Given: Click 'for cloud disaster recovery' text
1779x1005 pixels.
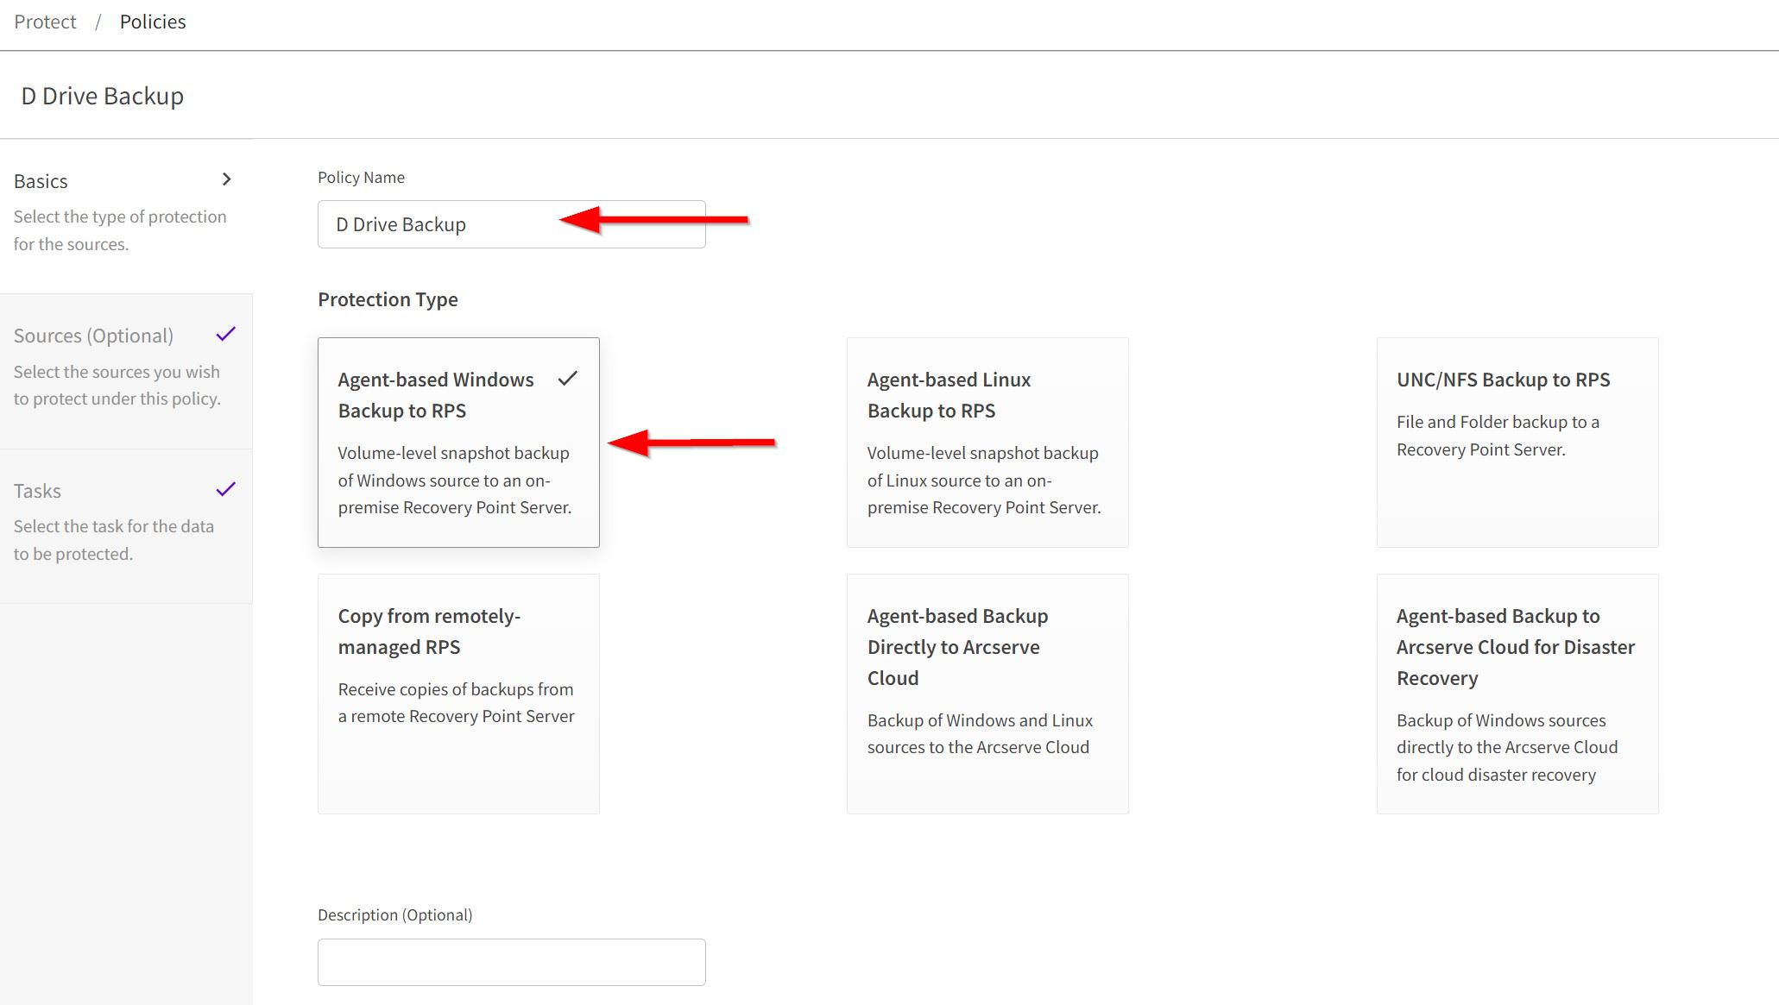Looking at the screenshot, I should pyautogui.click(x=1496, y=775).
